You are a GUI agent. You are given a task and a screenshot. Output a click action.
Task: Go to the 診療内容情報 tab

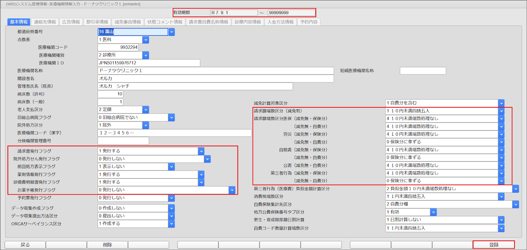(x=248, y=22)
